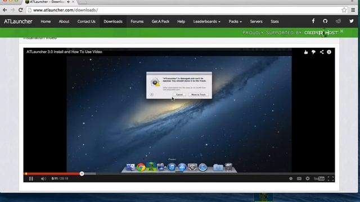Reload the page with the refresh icon

[x=21, y=10]
